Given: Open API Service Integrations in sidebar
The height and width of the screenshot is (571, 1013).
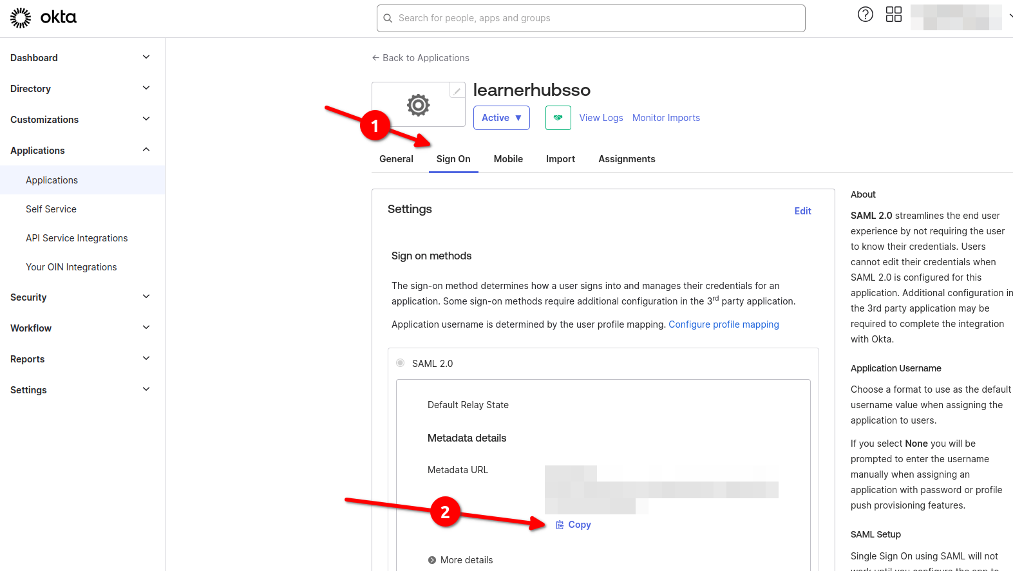Looking at the screenshot, I should 77,238.
